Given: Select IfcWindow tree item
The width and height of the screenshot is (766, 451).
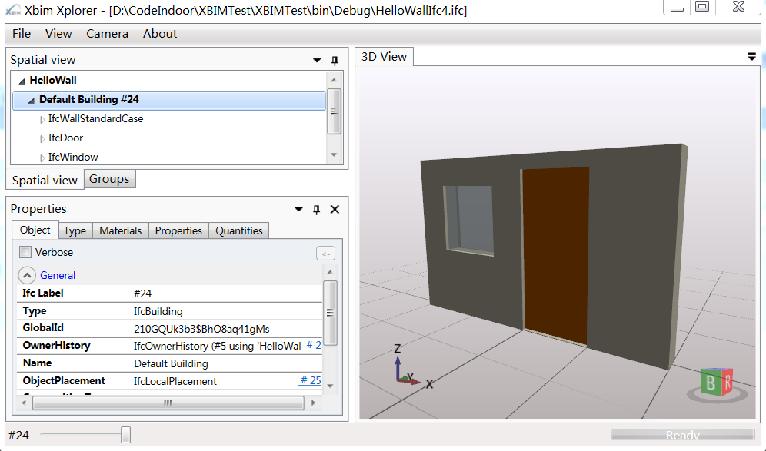Looking at the screenshot, I should 73,158.
